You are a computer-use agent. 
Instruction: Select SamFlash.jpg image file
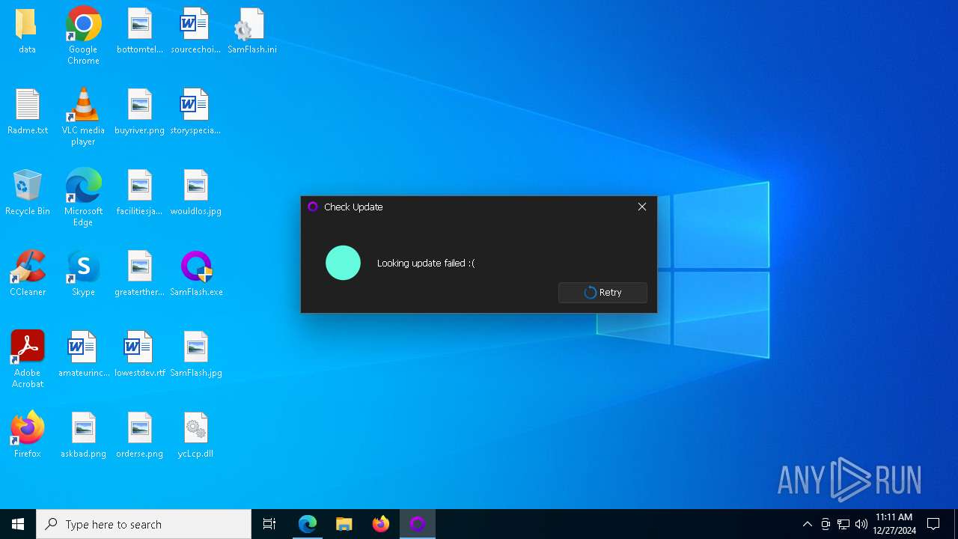coord(196,355)
